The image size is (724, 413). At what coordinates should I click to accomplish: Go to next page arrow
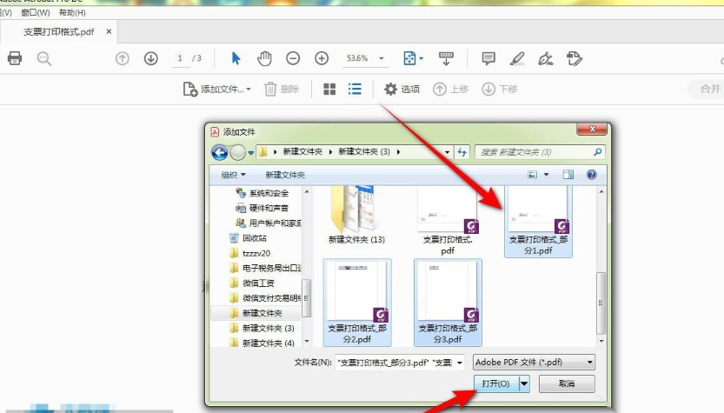point(151,58)
